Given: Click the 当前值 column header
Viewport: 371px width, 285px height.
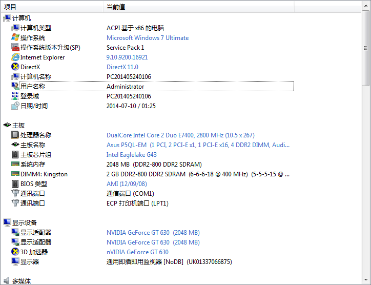Looking at the screenshot, I should 199,7.
